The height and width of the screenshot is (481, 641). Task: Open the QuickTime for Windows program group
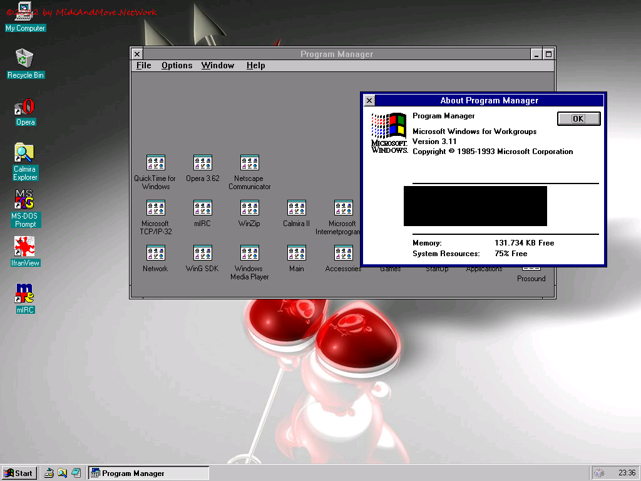point(155,163)
